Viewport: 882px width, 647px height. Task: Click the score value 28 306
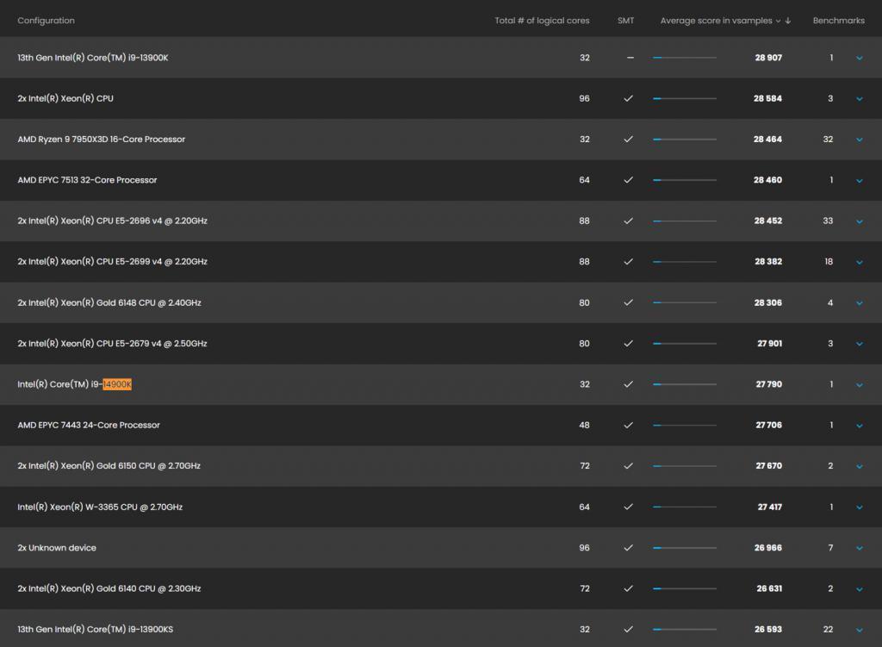pyautogui.click(x=768, y=302)
